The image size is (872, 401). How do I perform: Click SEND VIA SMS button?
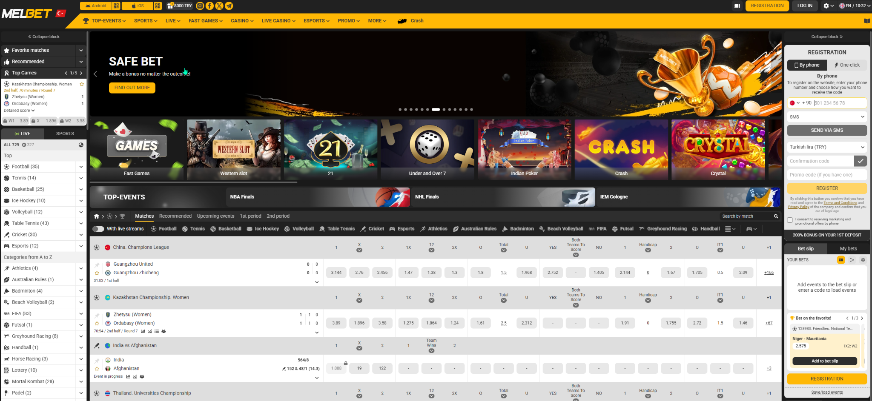tap(827, 131)
